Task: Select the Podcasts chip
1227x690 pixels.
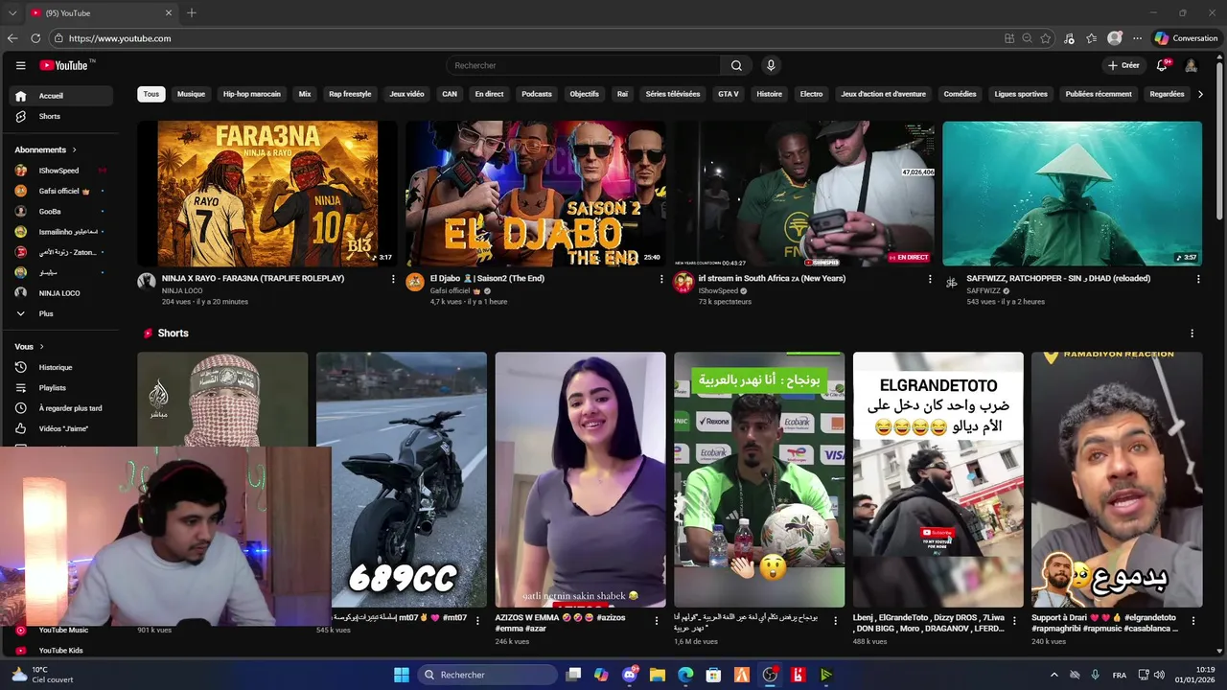Action: [537, 94]
